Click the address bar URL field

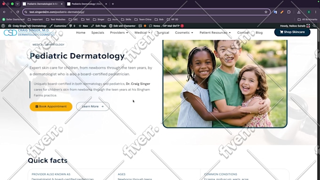146,12
